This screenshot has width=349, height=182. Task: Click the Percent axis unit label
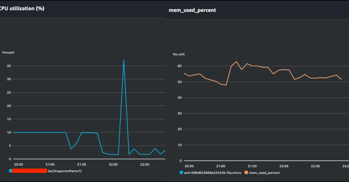8,53
